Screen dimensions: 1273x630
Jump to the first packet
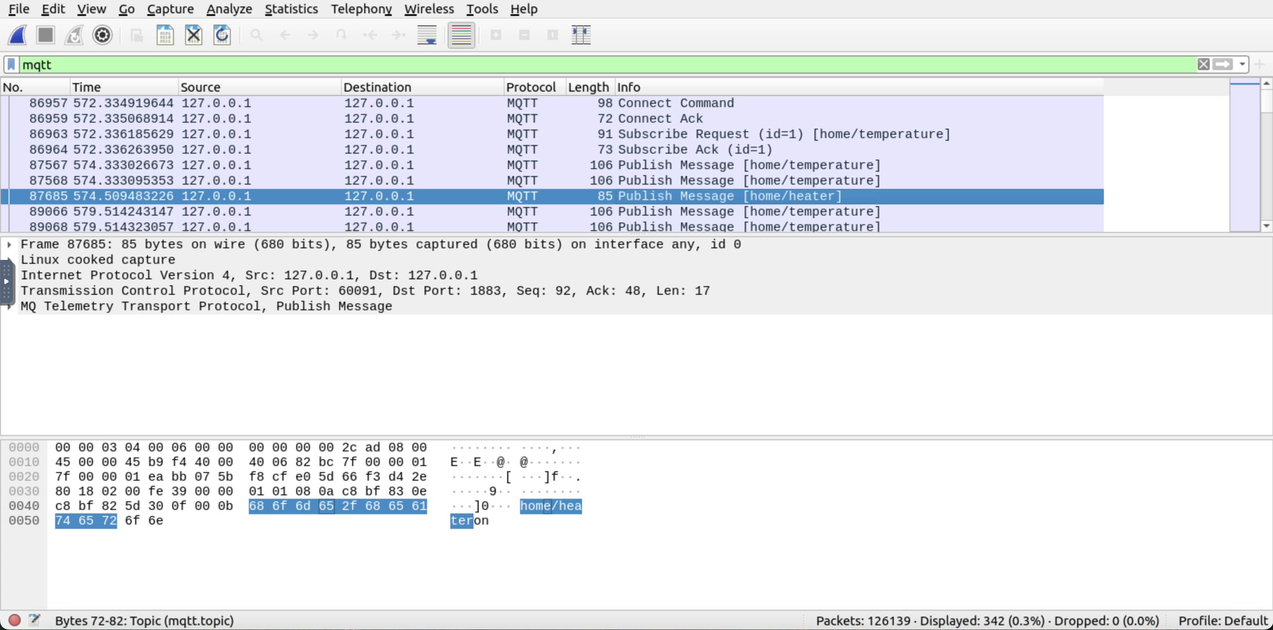[370, 35]
